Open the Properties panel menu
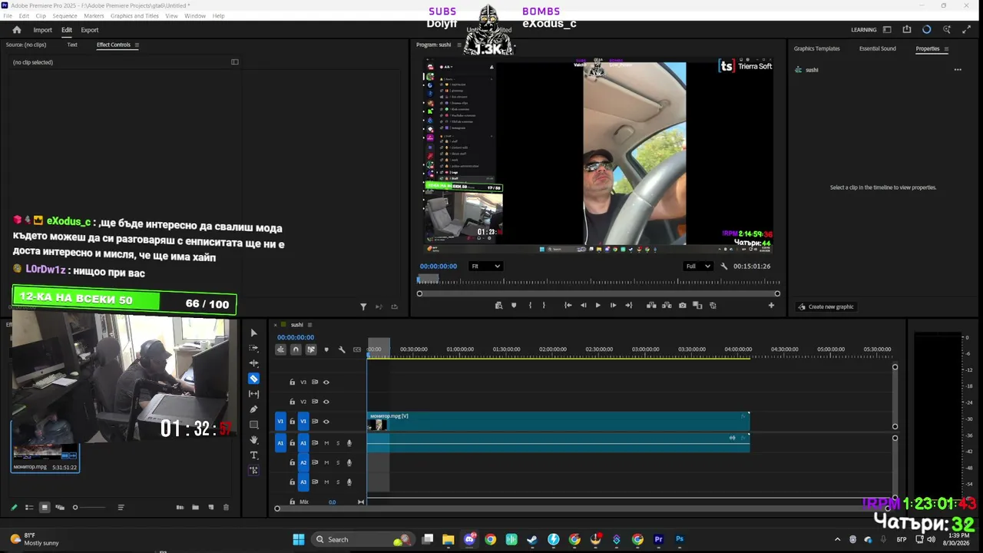The height and width of the screenshot is (553, 983). pyautogui.click(x=946, y=48)
